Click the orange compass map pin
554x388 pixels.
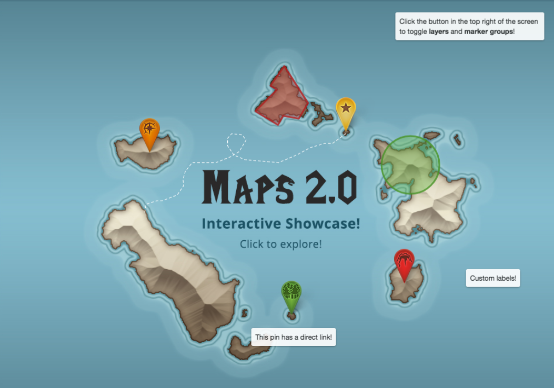[149, 129]
